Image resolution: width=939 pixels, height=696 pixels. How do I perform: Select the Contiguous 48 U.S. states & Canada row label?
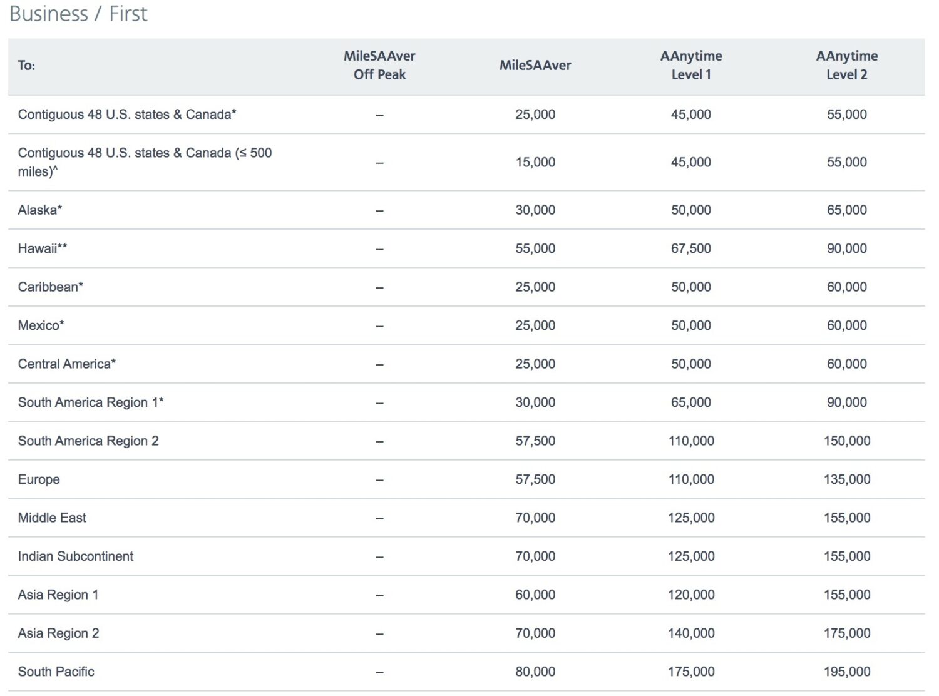[130, 114]
